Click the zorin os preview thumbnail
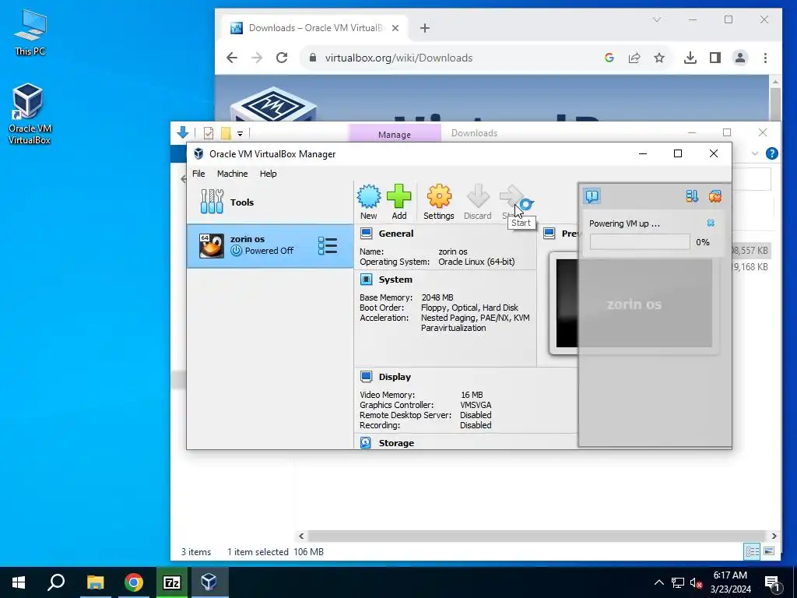Viewport: 797px width, 598px height. (634, 304)
